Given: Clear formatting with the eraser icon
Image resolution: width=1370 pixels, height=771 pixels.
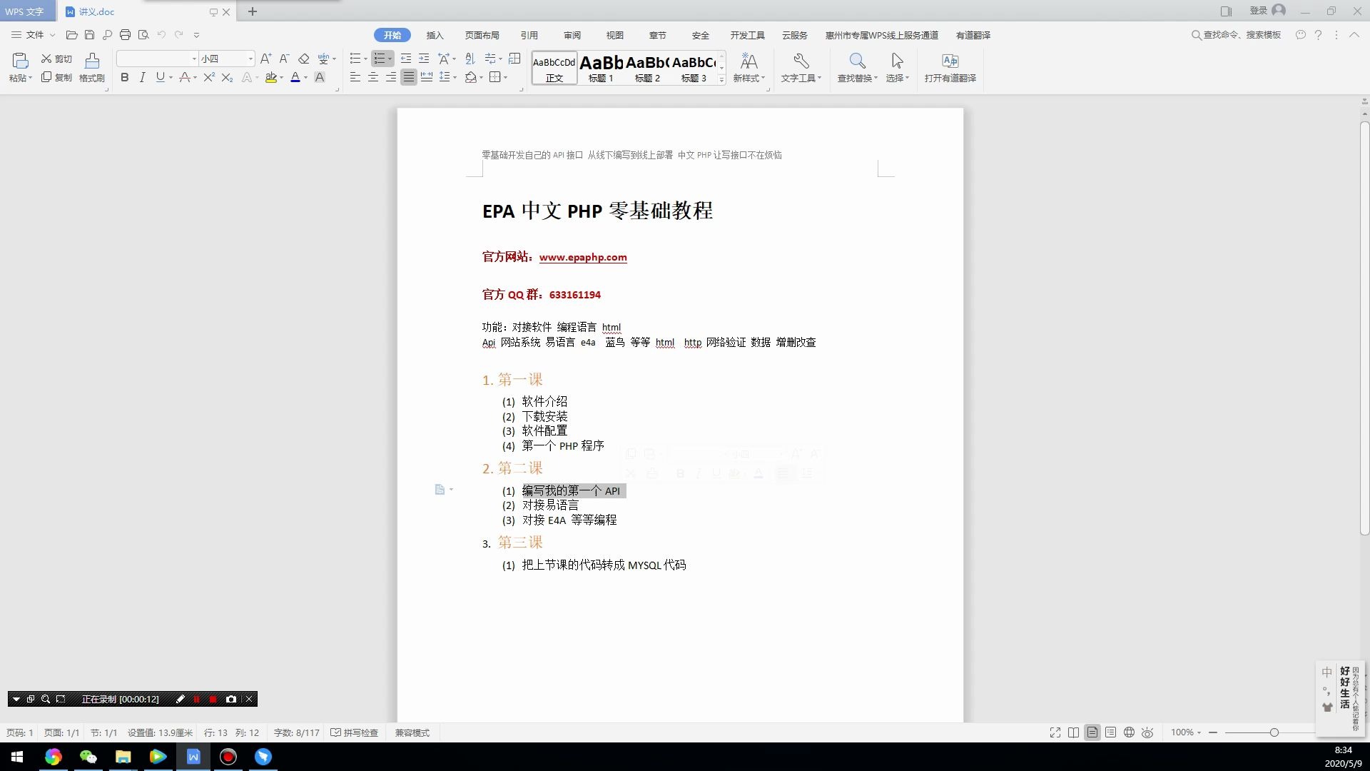Looking at the screenshot, I should [303, 59].
